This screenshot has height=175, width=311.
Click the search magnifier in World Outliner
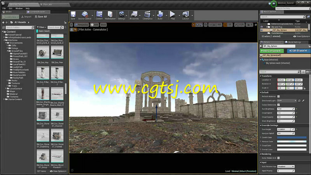click(304, 17)
